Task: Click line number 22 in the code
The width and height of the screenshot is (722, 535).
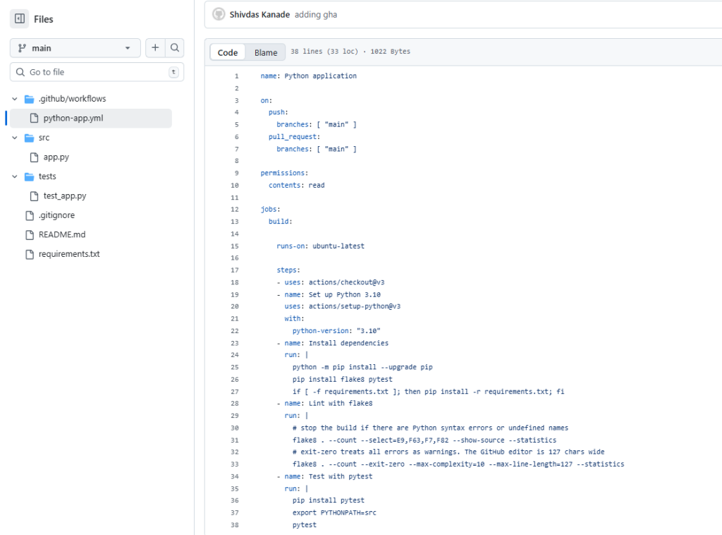Action: click(233, 330)
